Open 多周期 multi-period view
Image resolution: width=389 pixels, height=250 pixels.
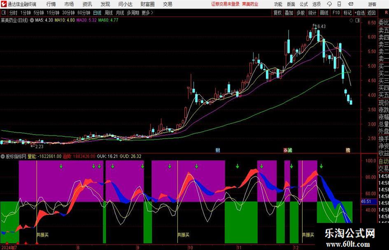coord(133,13)
